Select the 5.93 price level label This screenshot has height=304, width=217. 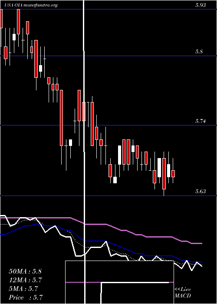(x=201, y=5)
